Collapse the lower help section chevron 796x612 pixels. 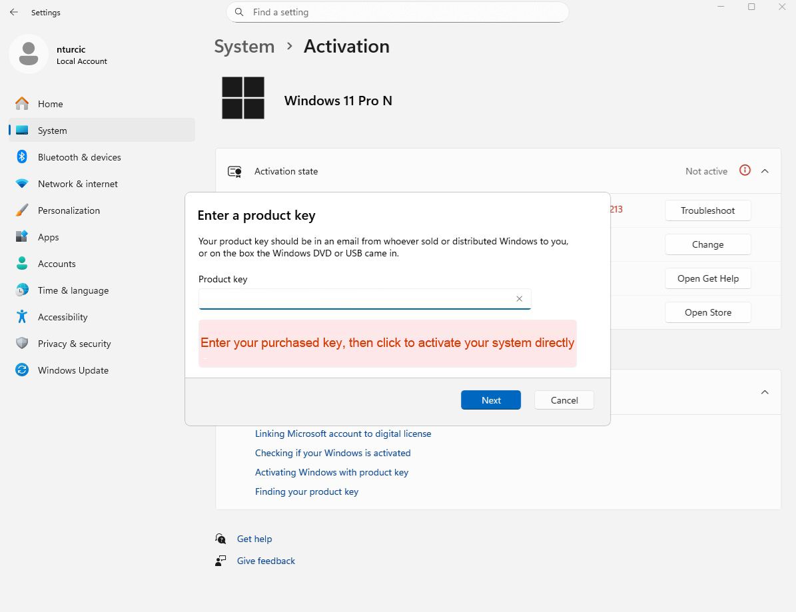pyautogui.click(x=765, y=392)
